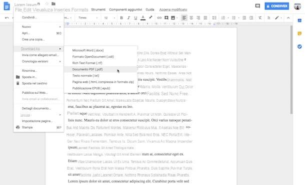305x185 pixels.
Task: Toggle underline formatting
Action: pyautogui.click(x=135, y=18)
